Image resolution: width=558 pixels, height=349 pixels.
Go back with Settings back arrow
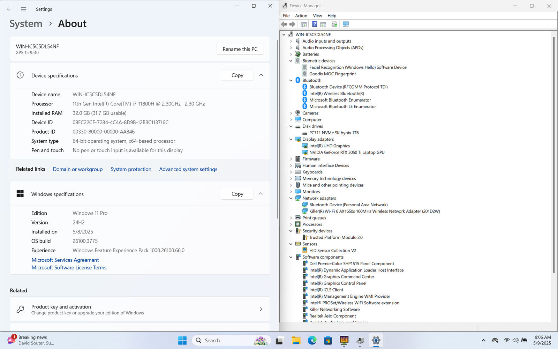[x=9, y=9]
